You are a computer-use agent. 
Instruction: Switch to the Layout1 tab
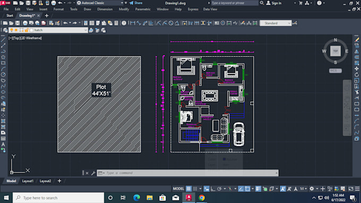(x=28, y=181)
